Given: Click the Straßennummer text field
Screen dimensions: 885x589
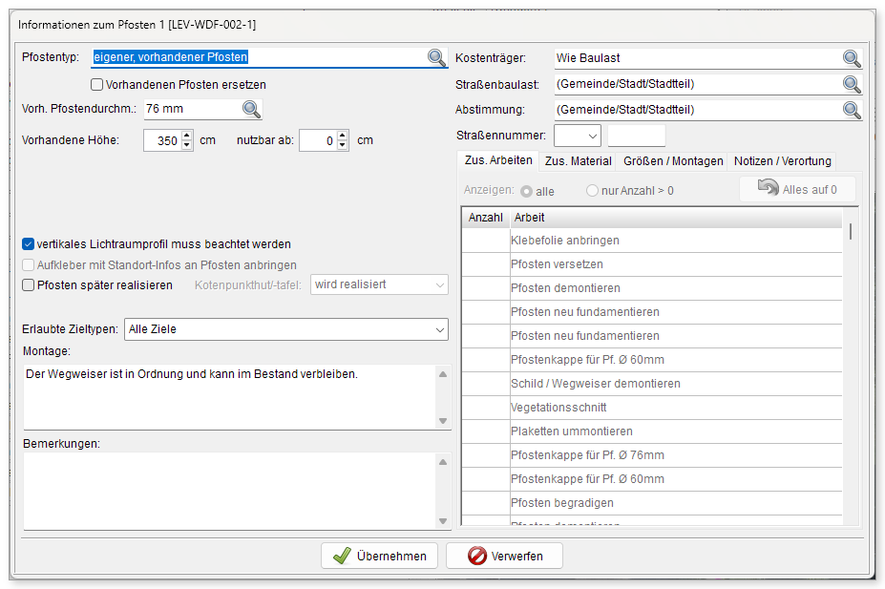Looking at the screenshot, I should tap(636, 136).
